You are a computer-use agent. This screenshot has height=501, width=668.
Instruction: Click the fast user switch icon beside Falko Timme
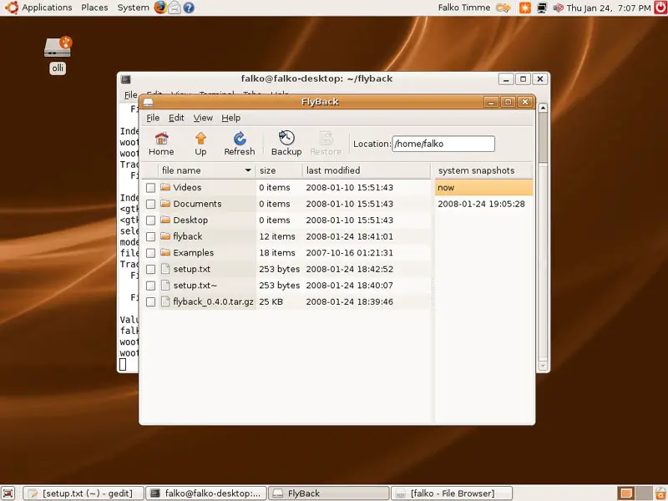pos(504,8)
